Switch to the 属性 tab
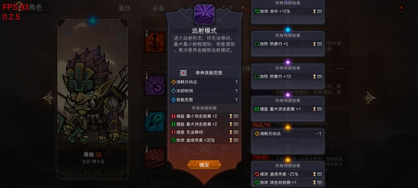This screenshot has height=188, width=418. (x=125, y=8)
